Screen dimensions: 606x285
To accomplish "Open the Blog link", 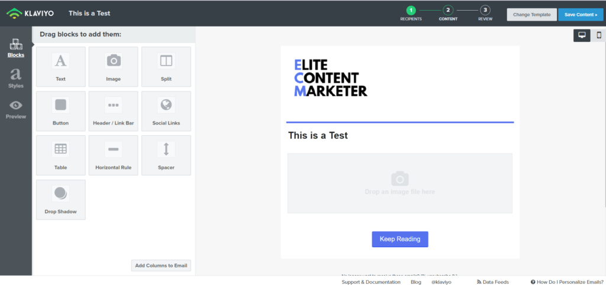I will tap(416, 282).
